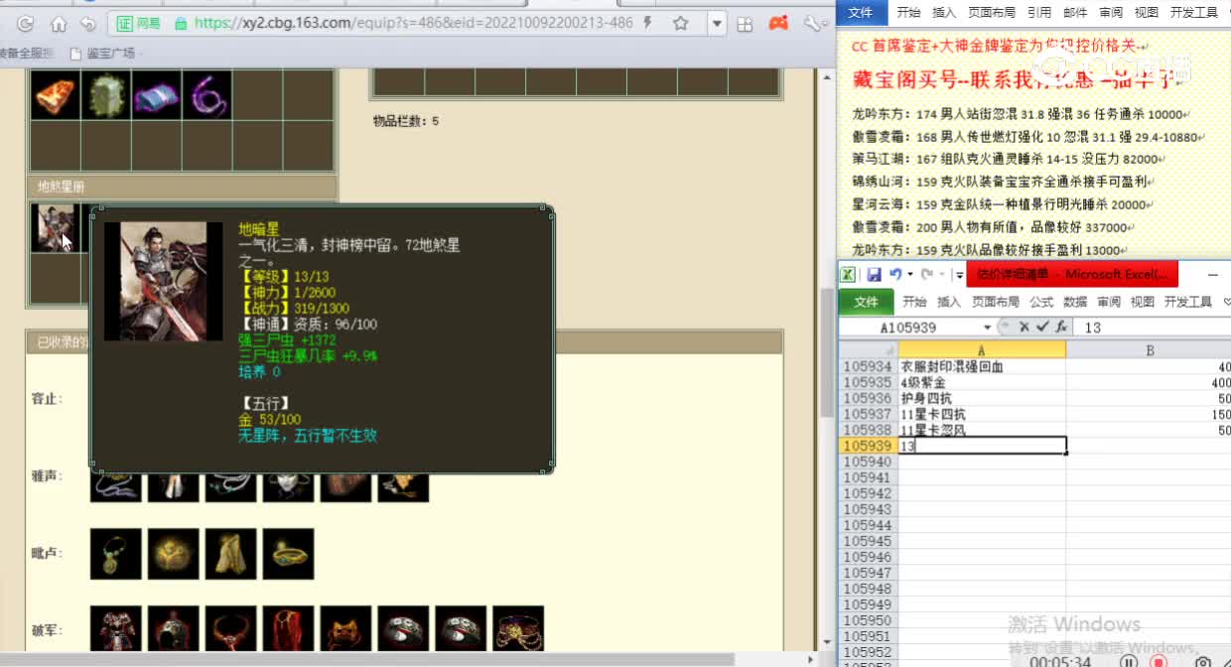Click the Excel formula bar showing 13
This screenshot has height=667, width=1231.
point(1154,328)
